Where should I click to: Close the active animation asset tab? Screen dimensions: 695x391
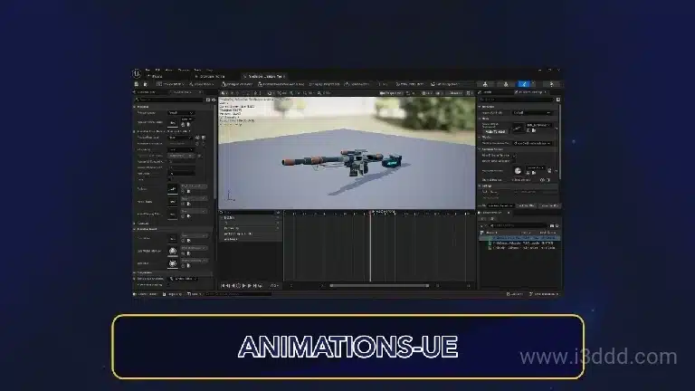coord(284,76)
